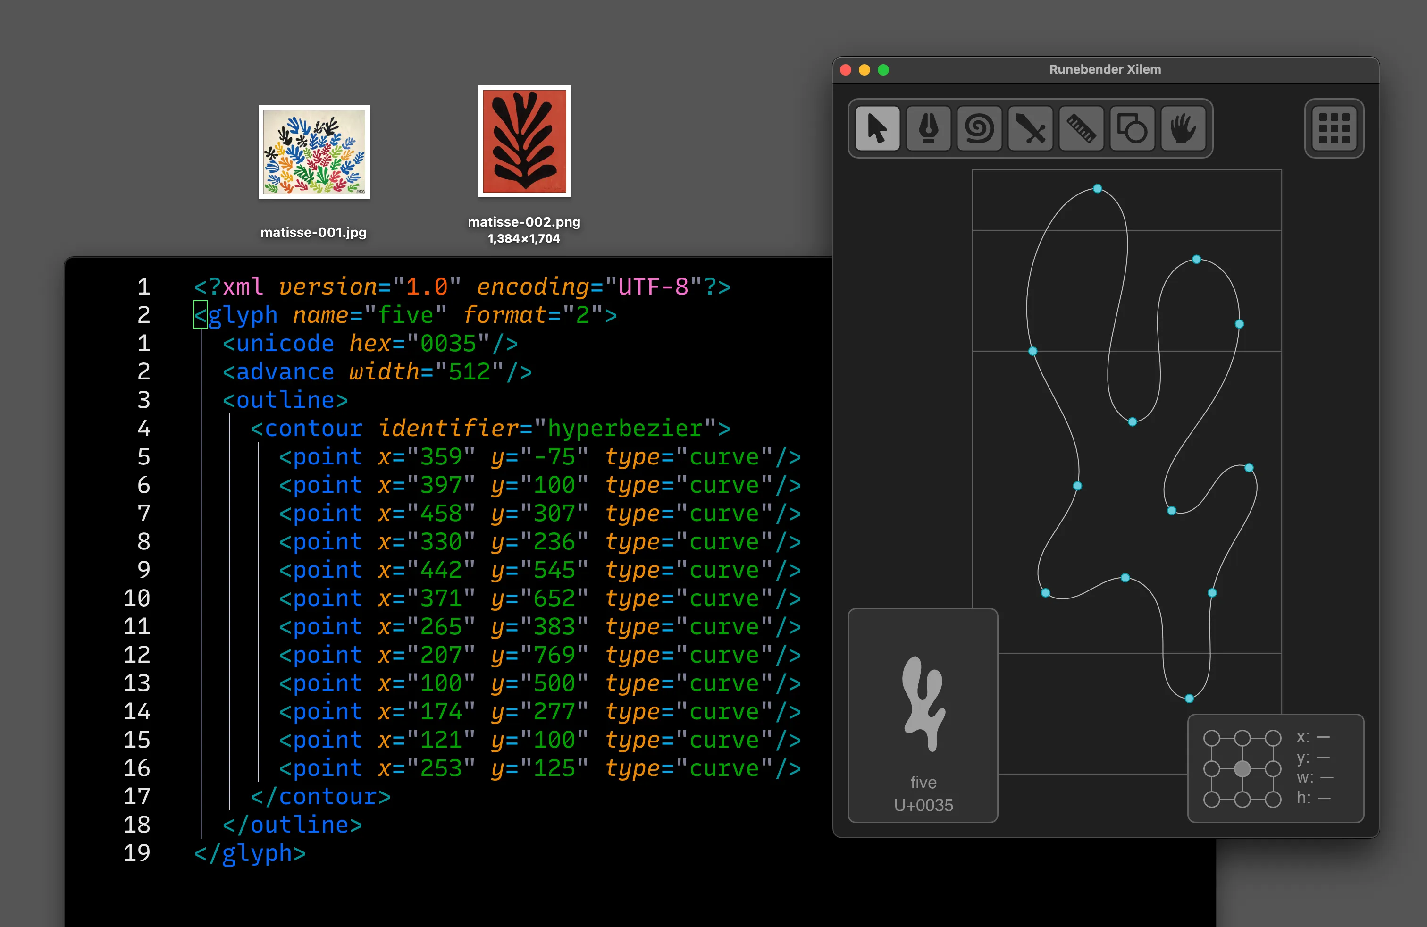
Task: Activate the Knife cutting tool
Action: coord(1030,128)
